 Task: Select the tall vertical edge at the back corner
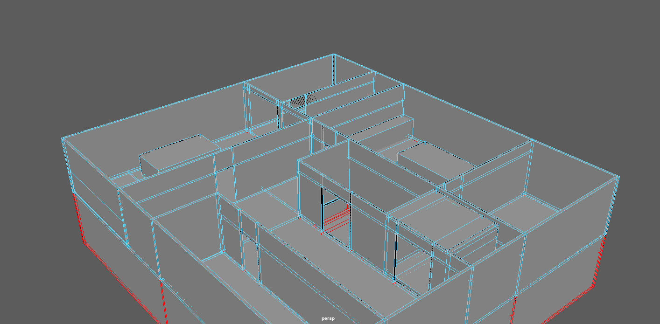(x=334, y=70)
